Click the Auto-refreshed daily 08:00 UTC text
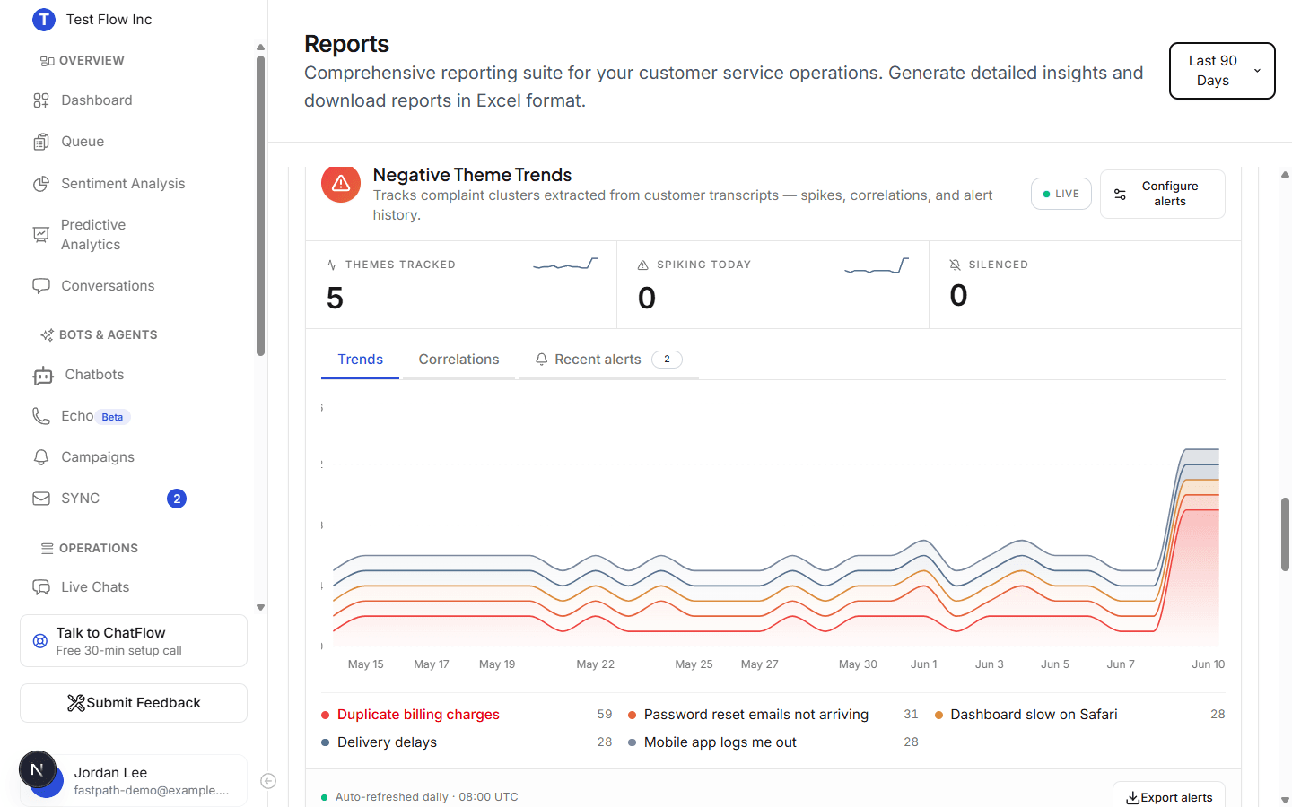Image resolution: width=1292 pixels, height=807 pixels. [426, 797]
